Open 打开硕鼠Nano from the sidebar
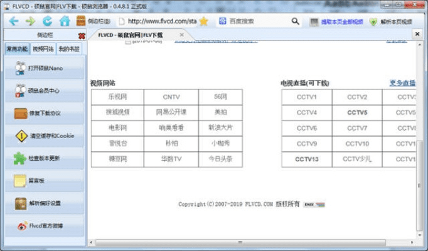Viewport: 428px width, 251px height. pyautogui.click(x=45, y=68)
